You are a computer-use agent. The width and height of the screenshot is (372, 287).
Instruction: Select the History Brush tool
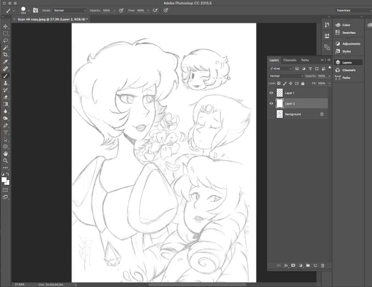5,90
